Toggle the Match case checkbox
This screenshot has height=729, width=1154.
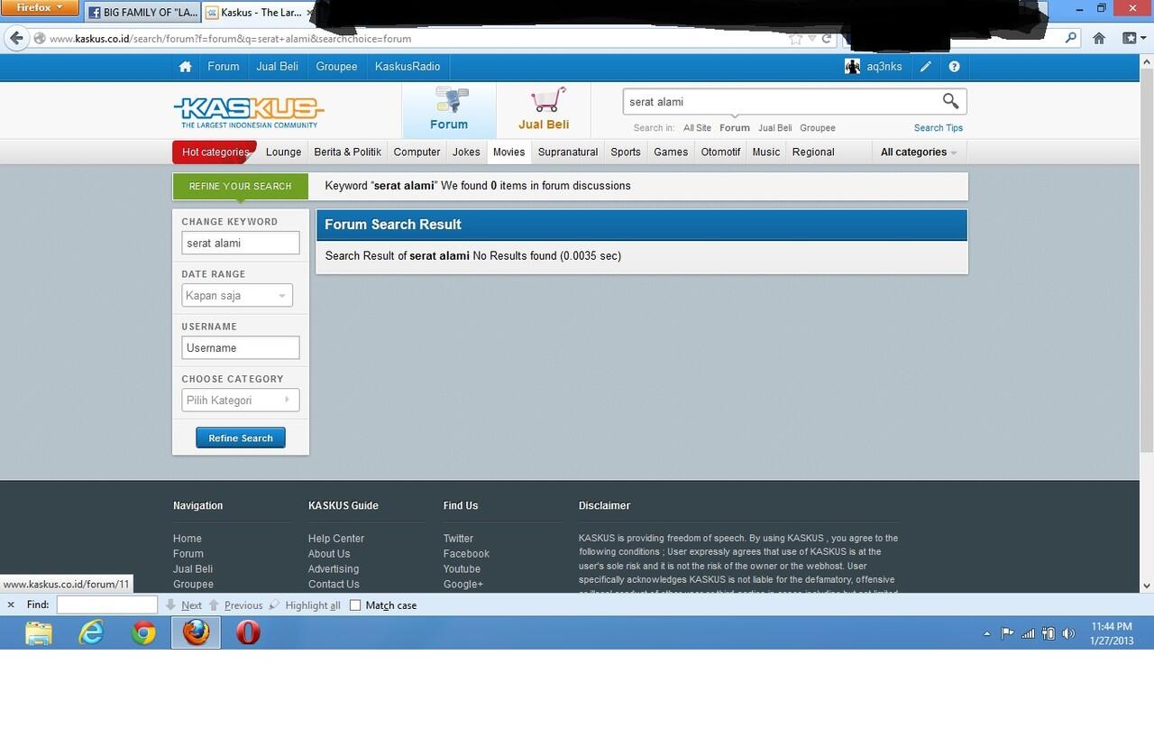point(354,605)
